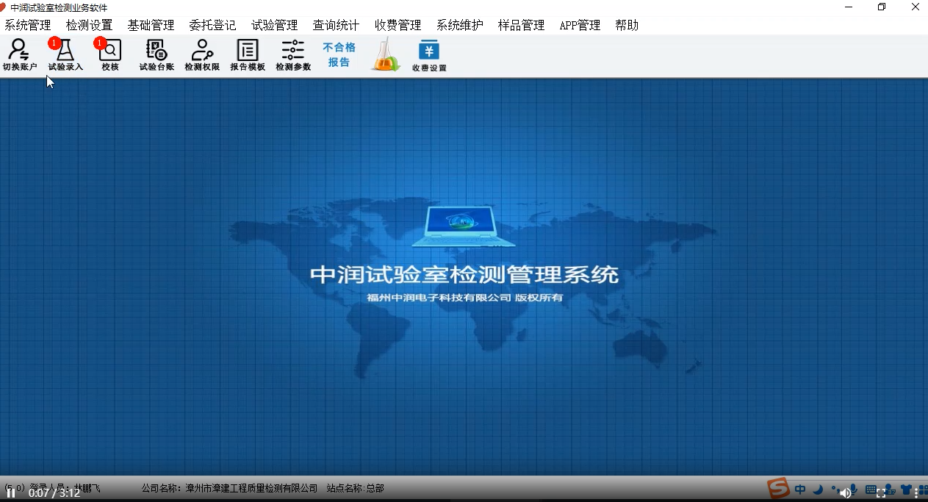Click the Sogou S logo icon
Image resolution: width=928 pixels, height=502 pixels.
[778, 488]
